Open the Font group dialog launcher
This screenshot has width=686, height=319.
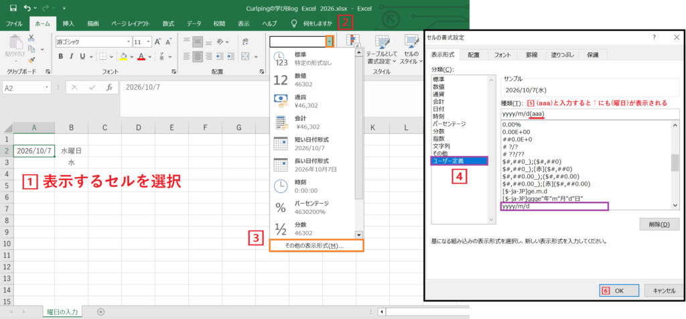point(174,71)
